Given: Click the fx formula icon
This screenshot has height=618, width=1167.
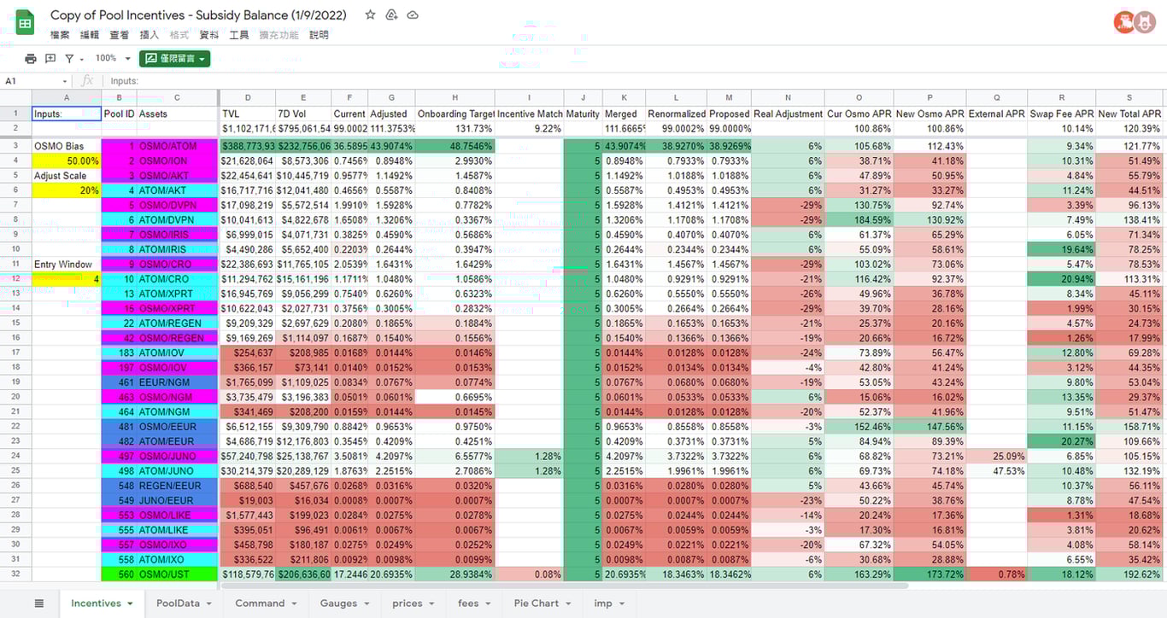Looking at the screenshot, I should (x=87, y=80).
